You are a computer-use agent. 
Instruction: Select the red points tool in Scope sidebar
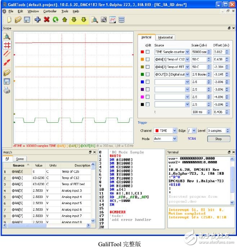point(7,62)
